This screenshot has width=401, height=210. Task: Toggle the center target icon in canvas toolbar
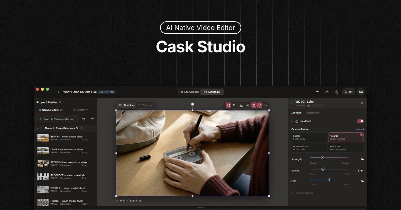pos(260,105)
